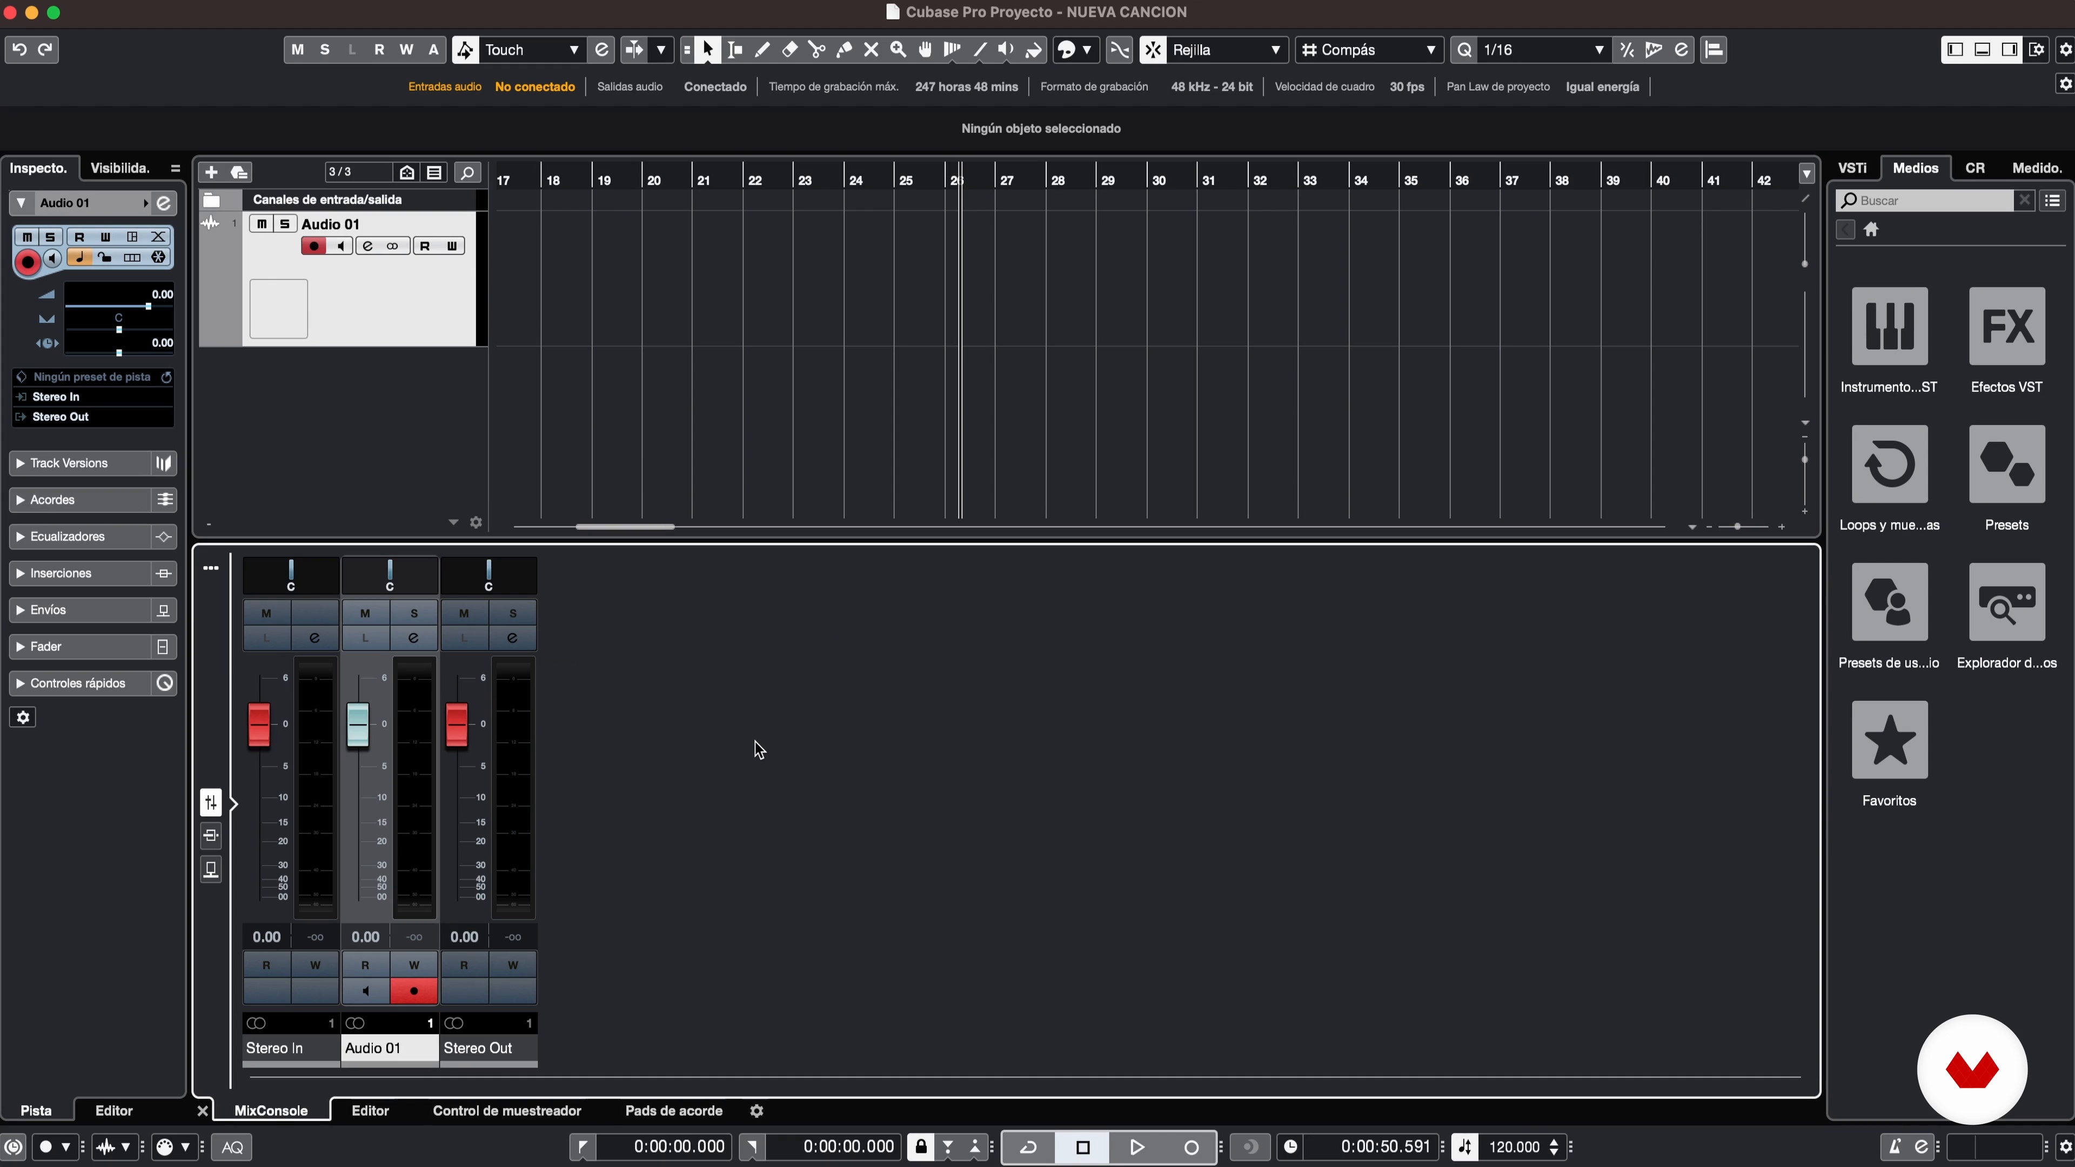
Task: Click the tempo value 120.000
Action: point(1514,1148)
